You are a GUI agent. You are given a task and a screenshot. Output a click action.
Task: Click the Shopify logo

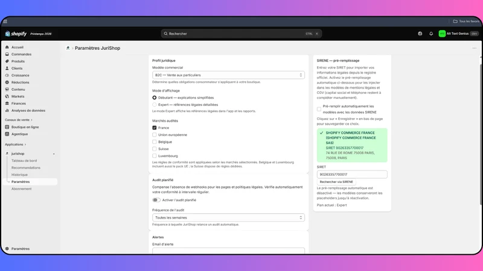(16, 34)
